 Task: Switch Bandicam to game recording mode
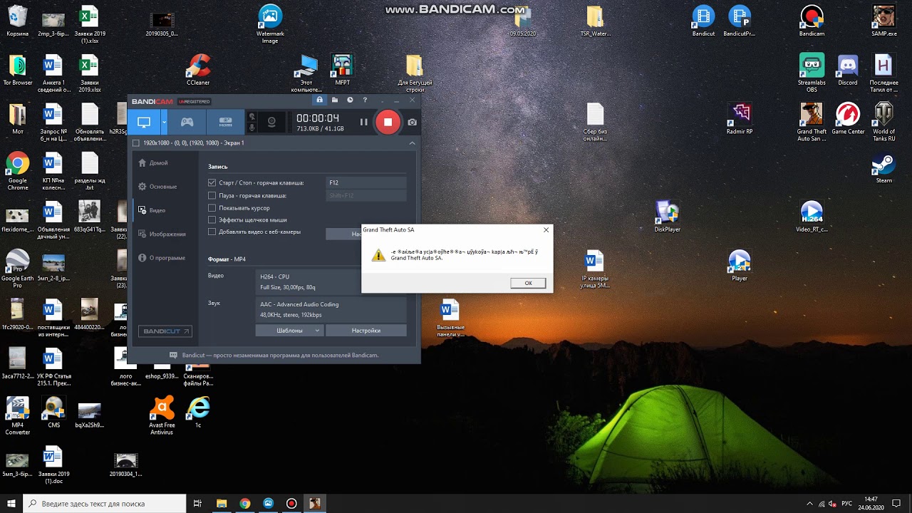(187, 122)
